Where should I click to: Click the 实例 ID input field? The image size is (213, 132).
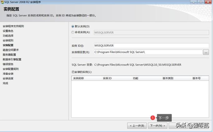click(151, 46)
